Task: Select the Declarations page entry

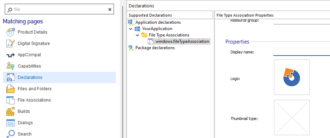Action: click(x=59, y=77)
